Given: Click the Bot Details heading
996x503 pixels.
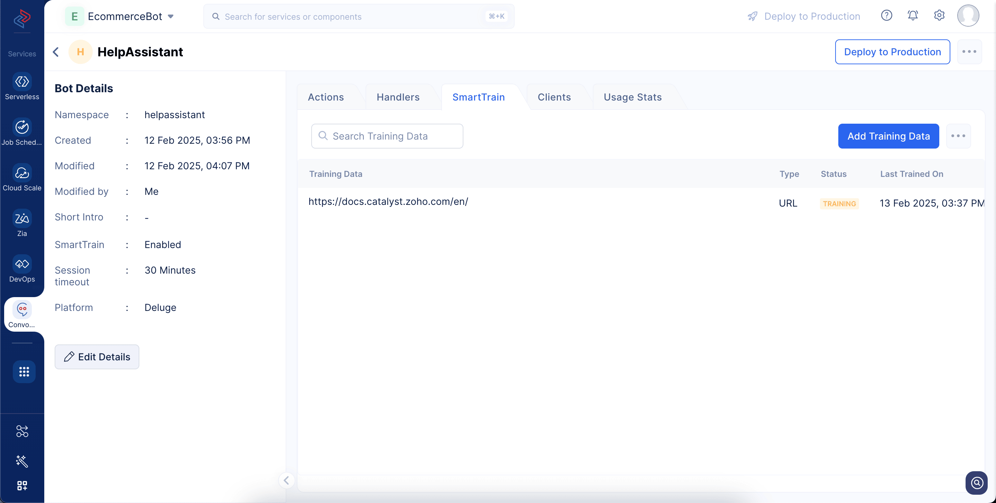Looking at the screenshot, I should tap(84, 88).
